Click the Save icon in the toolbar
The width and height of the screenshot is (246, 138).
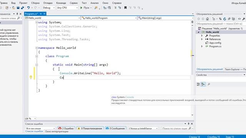click(x=18, y=8)
